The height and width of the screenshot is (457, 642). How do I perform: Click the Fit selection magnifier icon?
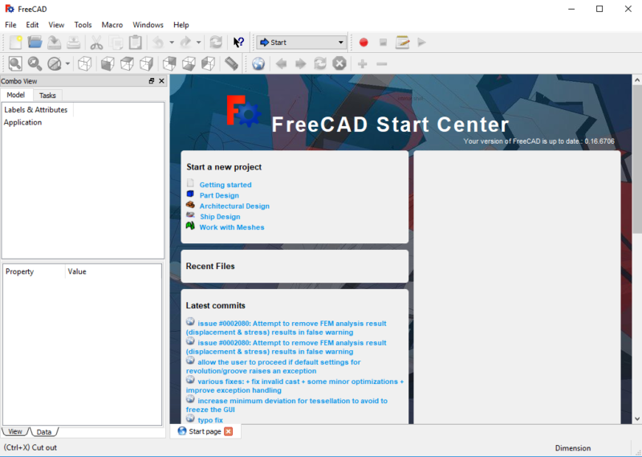click(35, 63)
